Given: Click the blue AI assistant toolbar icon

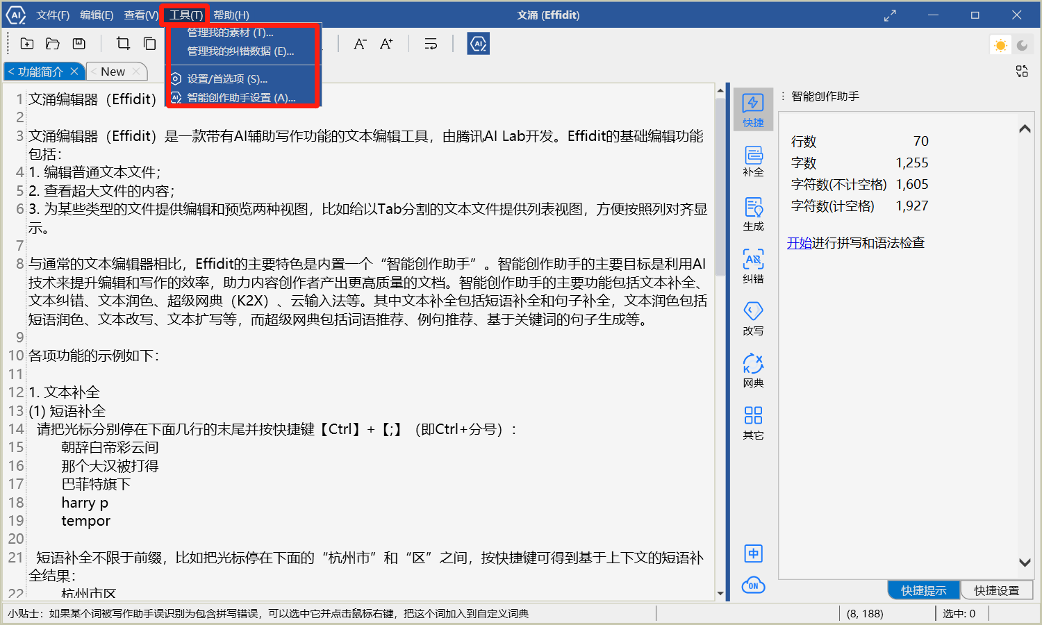Looking at the screenshot, I should (478, 44).
